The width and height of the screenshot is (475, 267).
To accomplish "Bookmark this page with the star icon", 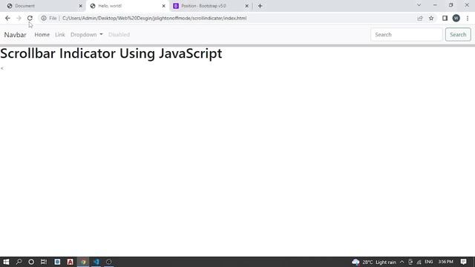I will pyautogui.click(x=431, y=18).
